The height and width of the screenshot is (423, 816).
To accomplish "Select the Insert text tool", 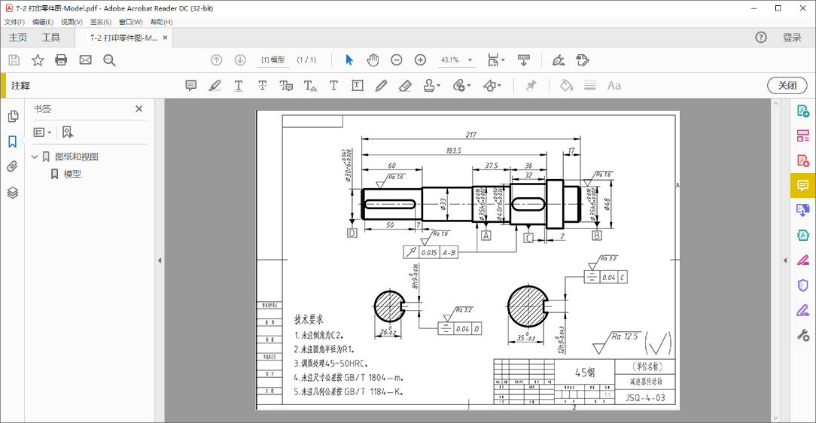I will (310, 86).
